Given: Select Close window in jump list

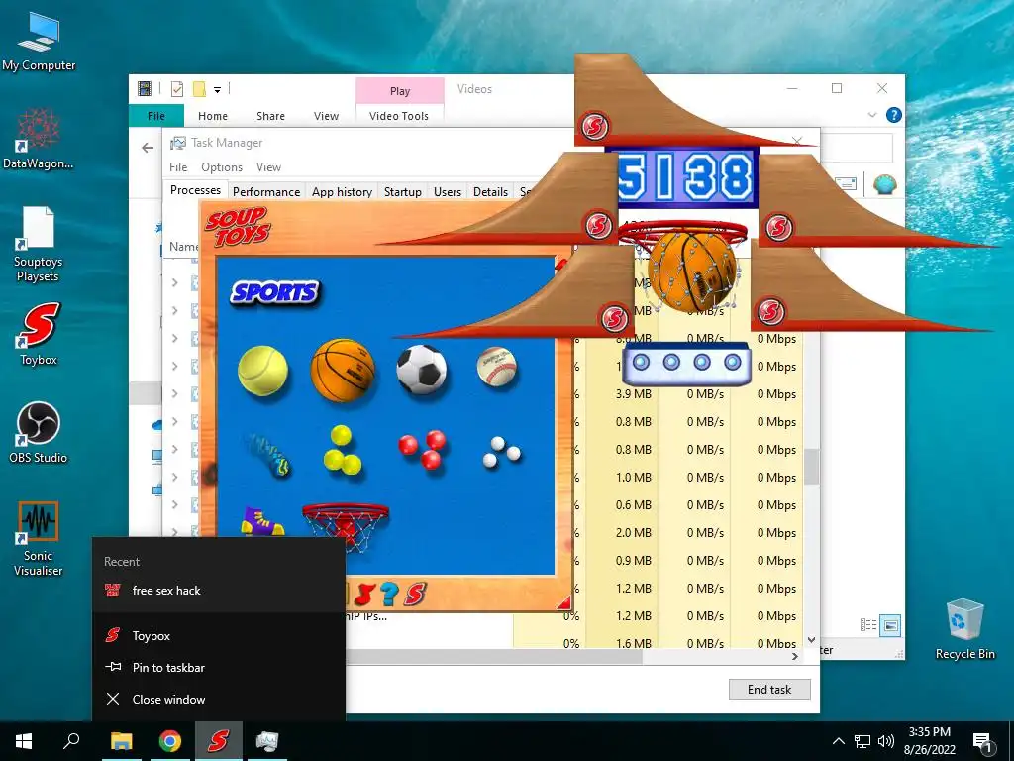Looking at the screenshot, I should [219, 699].
